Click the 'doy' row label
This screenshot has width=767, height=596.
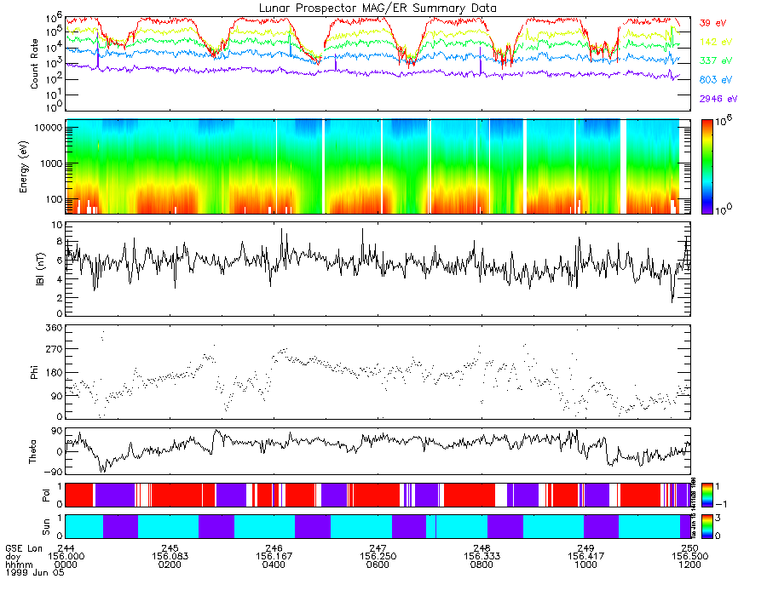point(13,556)
